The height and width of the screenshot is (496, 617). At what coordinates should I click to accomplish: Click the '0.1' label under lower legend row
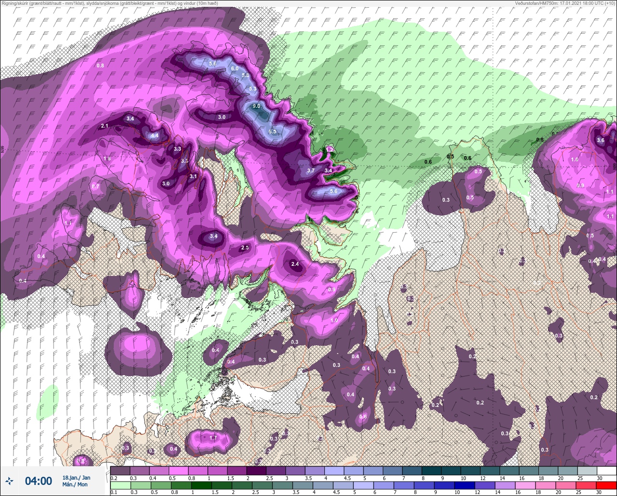114,492
